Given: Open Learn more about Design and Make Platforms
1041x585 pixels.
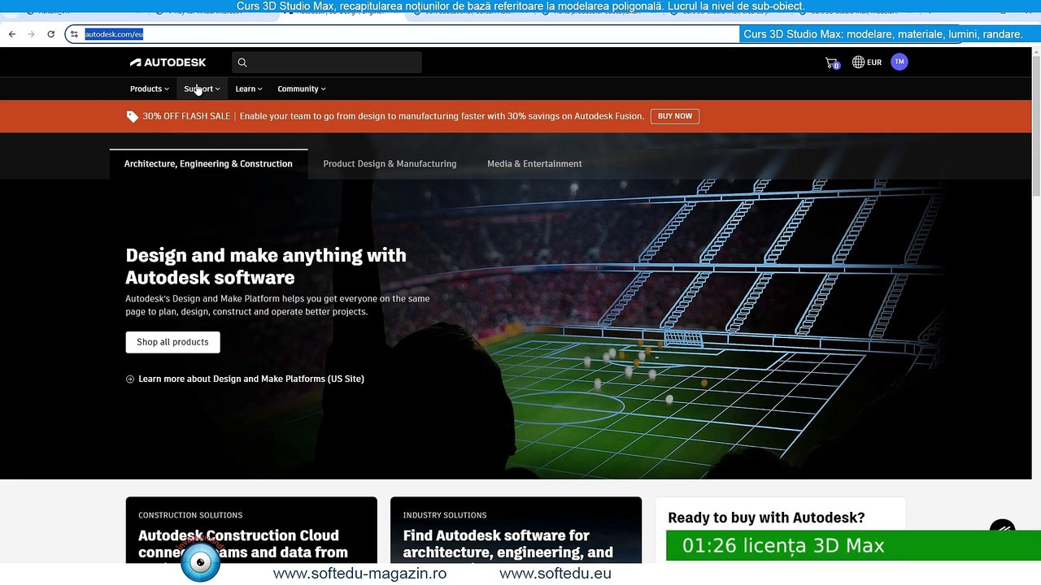Looking at the screenshot, I should coord(251,379).
